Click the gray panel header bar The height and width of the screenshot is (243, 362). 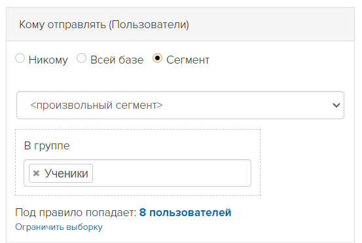coord(180,24)
